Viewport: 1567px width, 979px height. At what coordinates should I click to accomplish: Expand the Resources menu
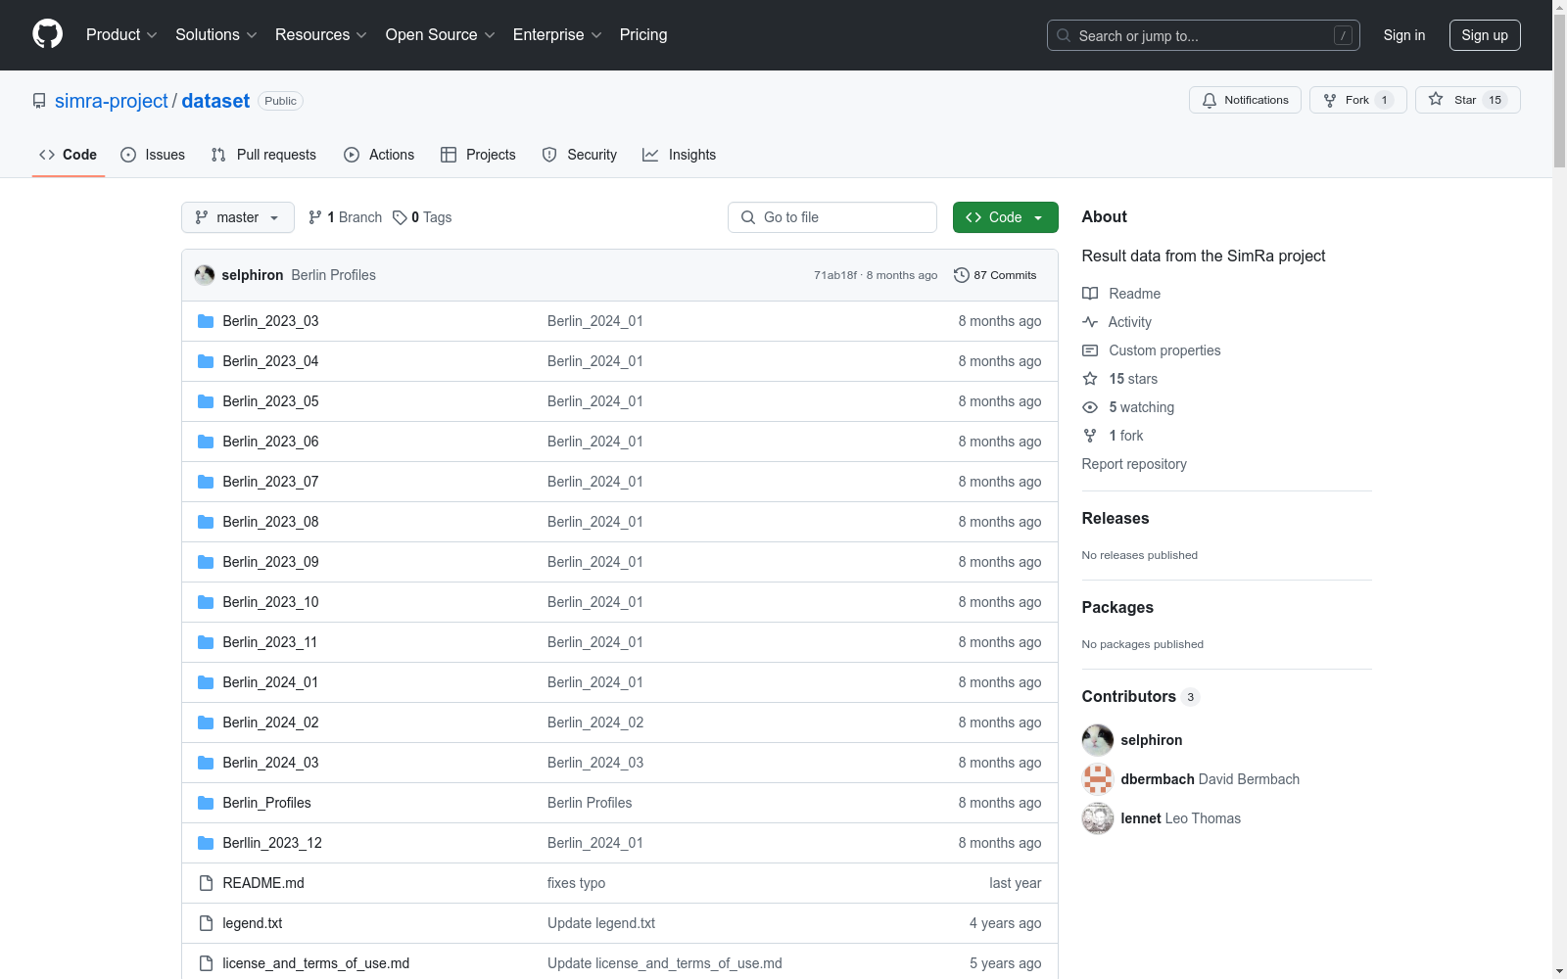click(320, 34)
